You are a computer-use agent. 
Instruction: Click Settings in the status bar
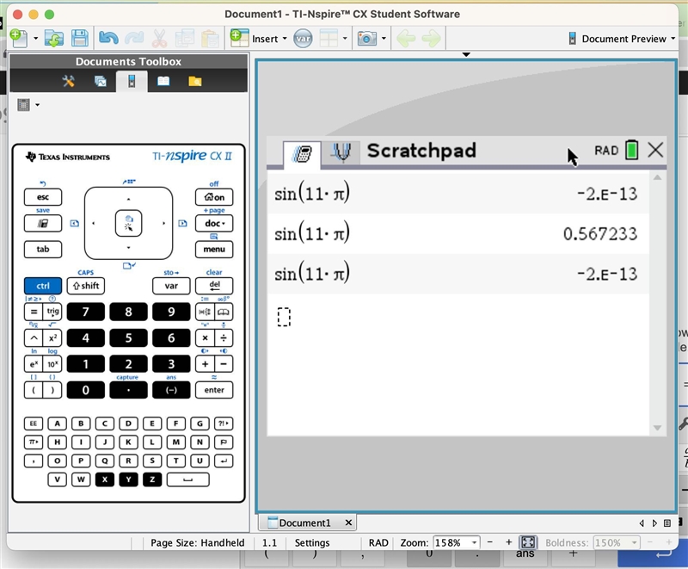312,542
